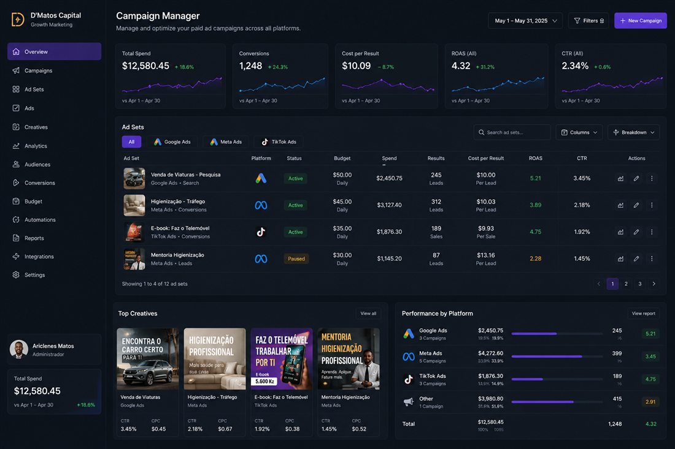Create a New Campaign
The image size is (675, 449).
coord(641,21)
